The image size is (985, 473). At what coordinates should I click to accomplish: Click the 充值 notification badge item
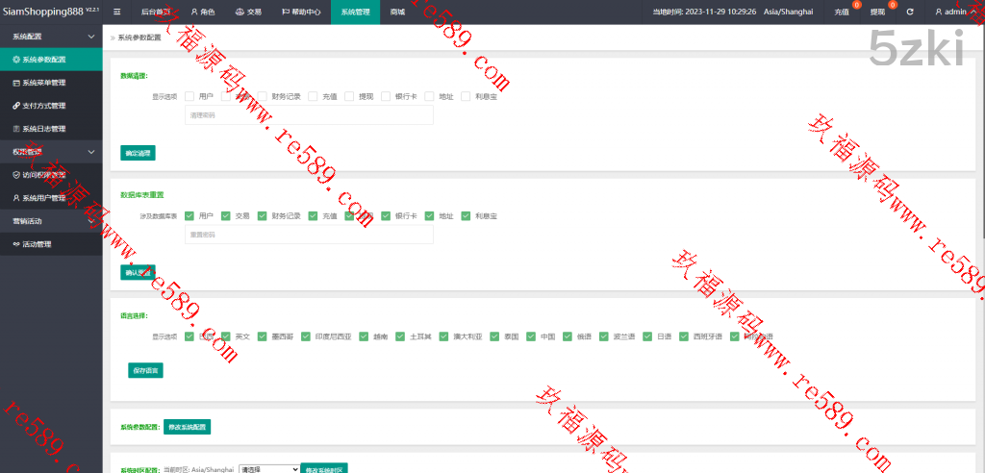tap(844, 12)
